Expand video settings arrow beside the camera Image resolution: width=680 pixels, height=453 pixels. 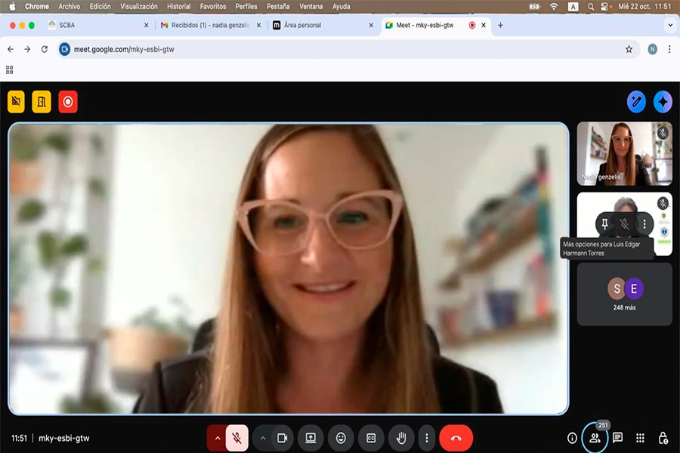pyautogui.click(x=263, y=438)
